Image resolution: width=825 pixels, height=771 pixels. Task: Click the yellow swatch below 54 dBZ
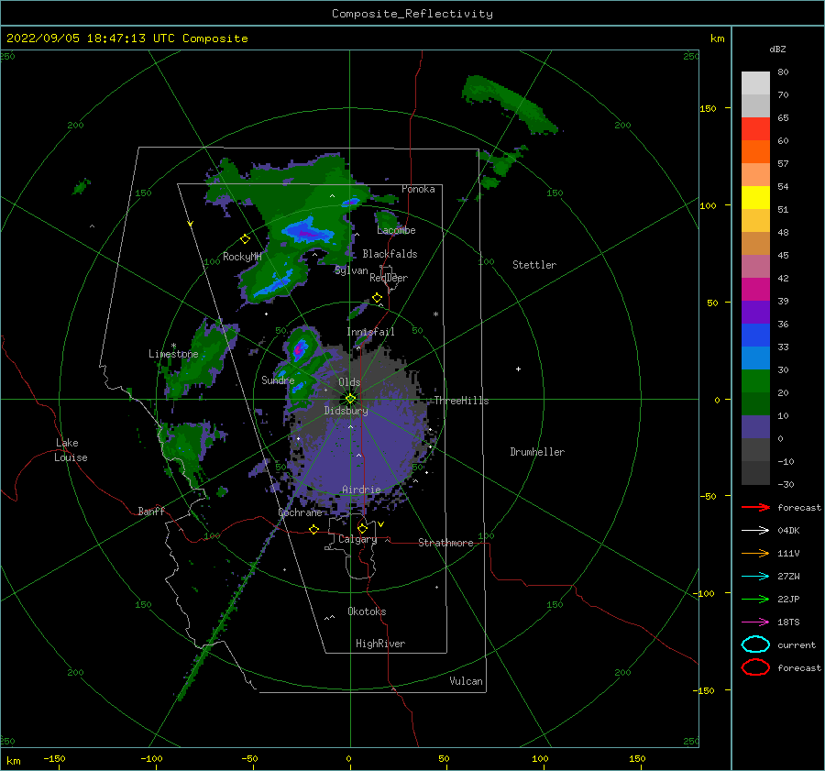[755, 197]
